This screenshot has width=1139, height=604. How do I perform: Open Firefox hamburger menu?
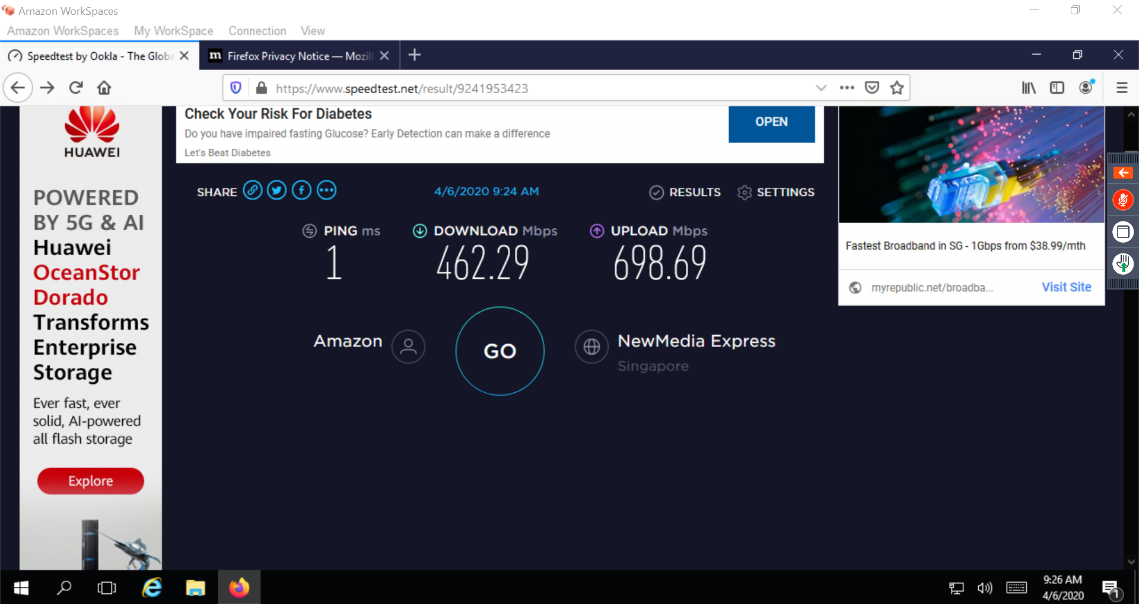(x=1122, y=88)
